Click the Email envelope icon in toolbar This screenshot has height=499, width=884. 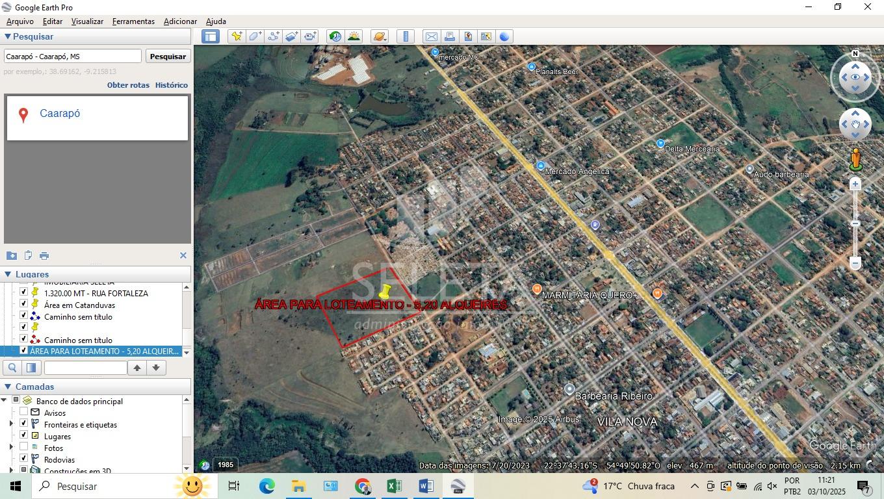tap(431, 36)
